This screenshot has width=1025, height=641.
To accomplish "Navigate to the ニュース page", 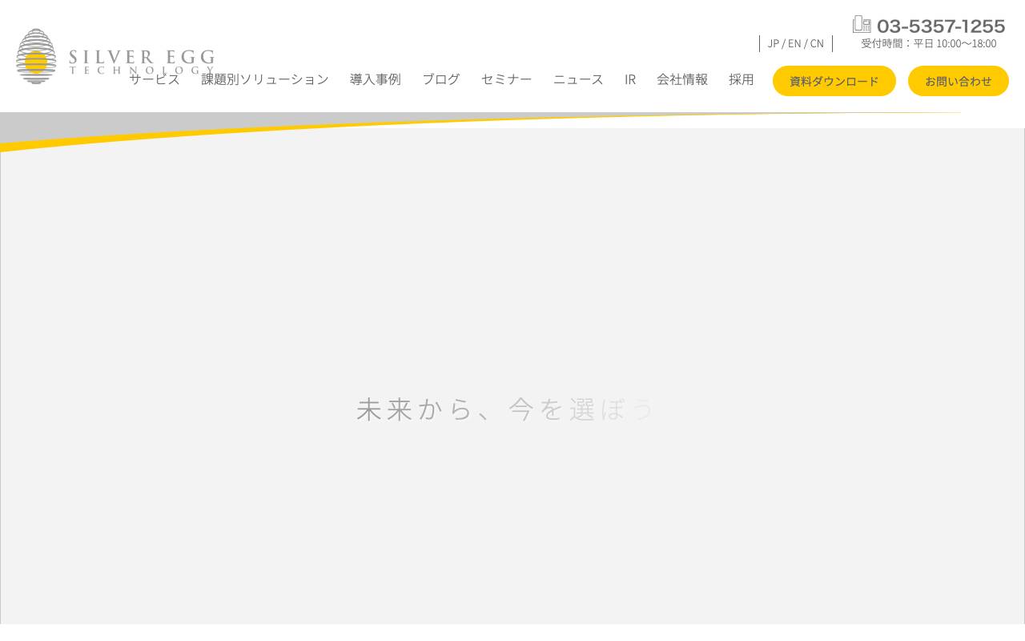I will pos(578,79).
